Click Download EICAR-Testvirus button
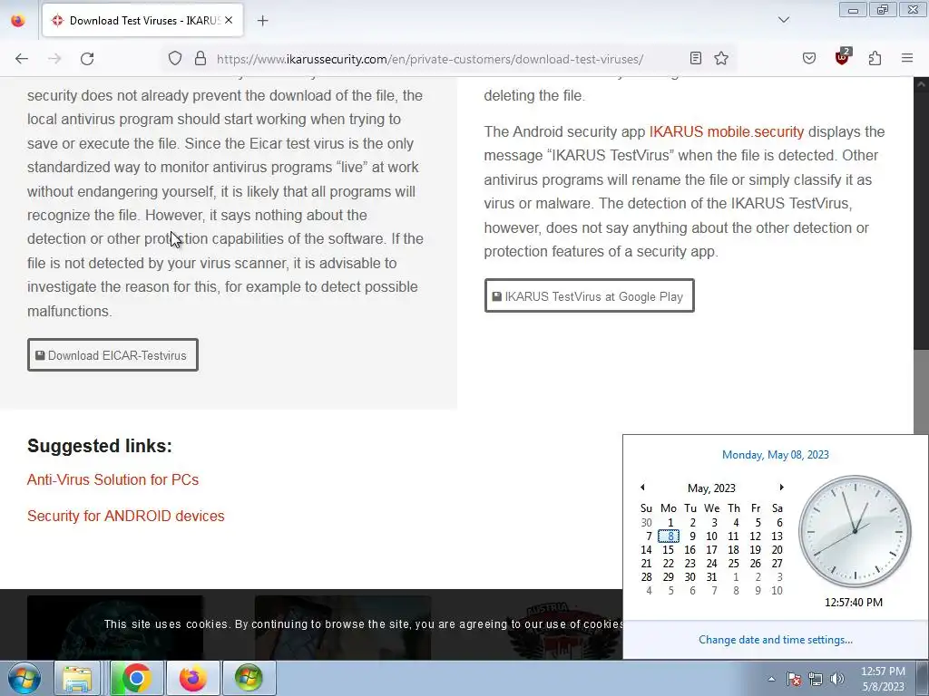 click(x=112, y=355)
